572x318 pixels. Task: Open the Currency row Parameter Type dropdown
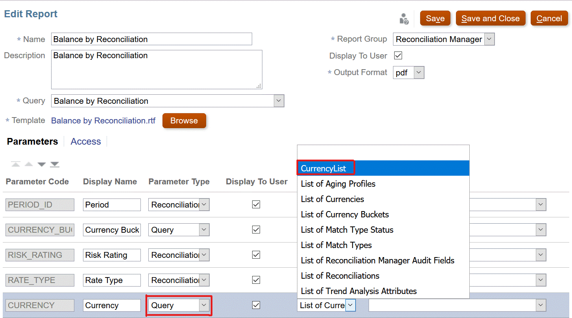click(204, 305)
